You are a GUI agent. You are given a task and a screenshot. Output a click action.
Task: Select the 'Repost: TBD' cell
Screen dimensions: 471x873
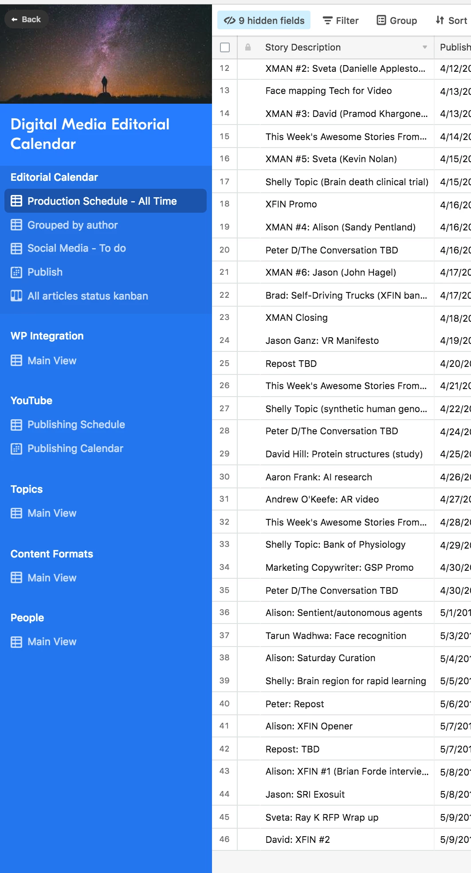click(x=347, y=749)
